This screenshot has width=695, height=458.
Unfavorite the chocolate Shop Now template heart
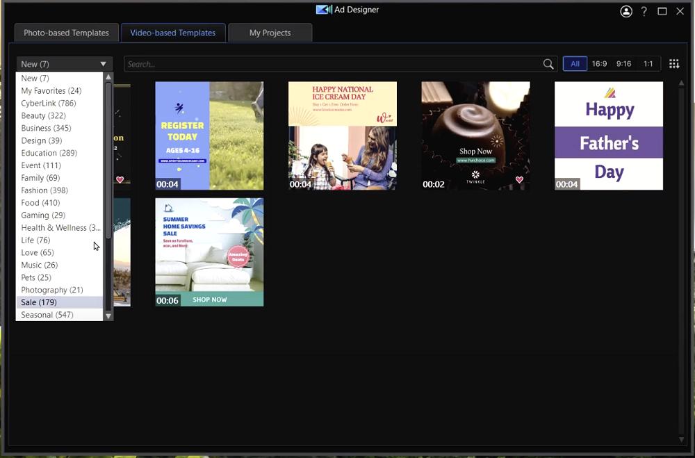click(x=518, y=179)
